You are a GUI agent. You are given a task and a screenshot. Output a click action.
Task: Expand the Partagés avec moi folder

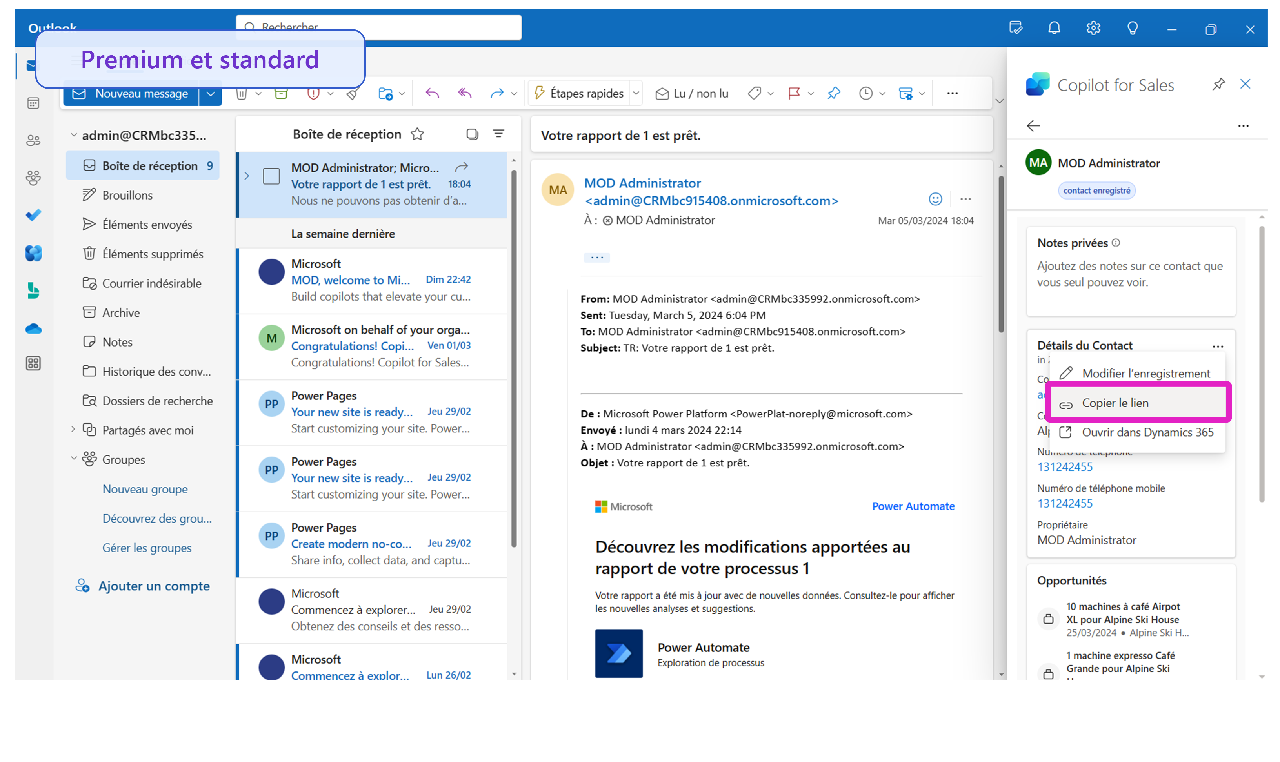pos(73,430)
